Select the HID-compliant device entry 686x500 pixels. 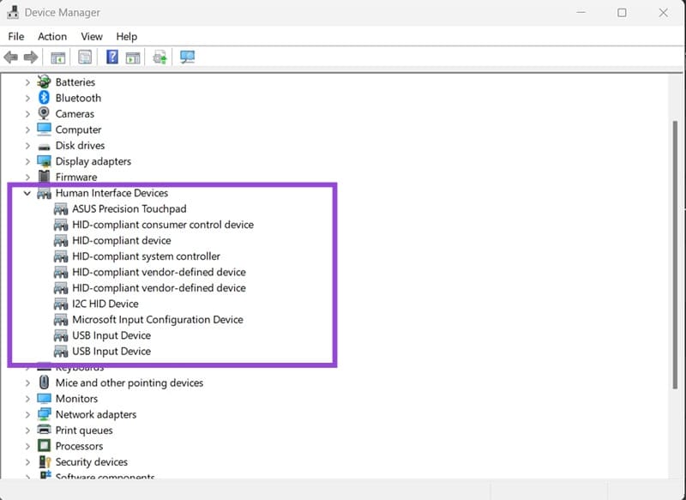(x=121, y=240)
